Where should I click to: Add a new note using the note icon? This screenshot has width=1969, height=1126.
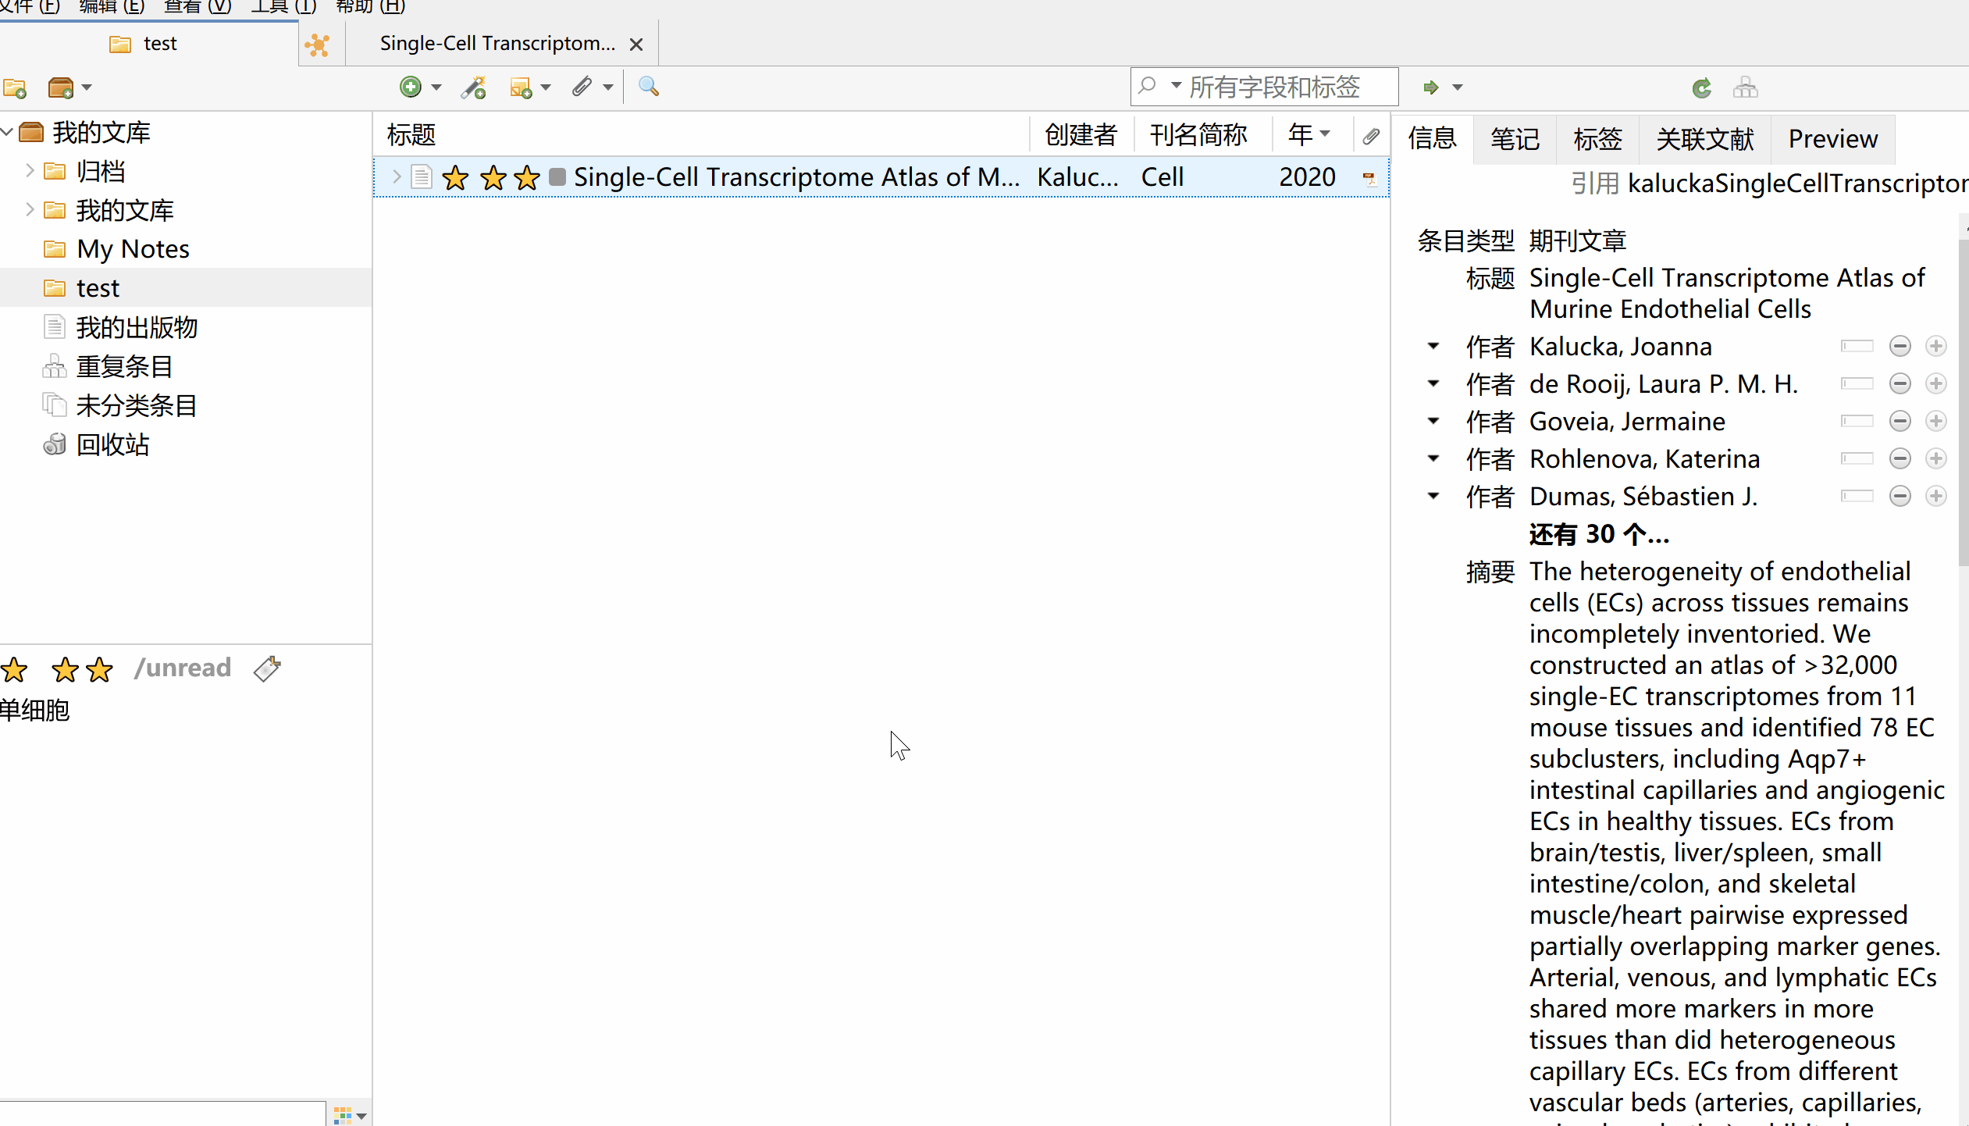(523, 87)
